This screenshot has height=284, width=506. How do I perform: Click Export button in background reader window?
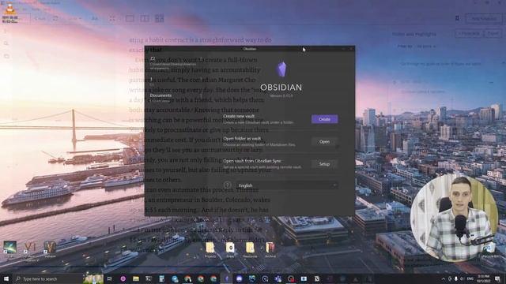tap(493, 33)
